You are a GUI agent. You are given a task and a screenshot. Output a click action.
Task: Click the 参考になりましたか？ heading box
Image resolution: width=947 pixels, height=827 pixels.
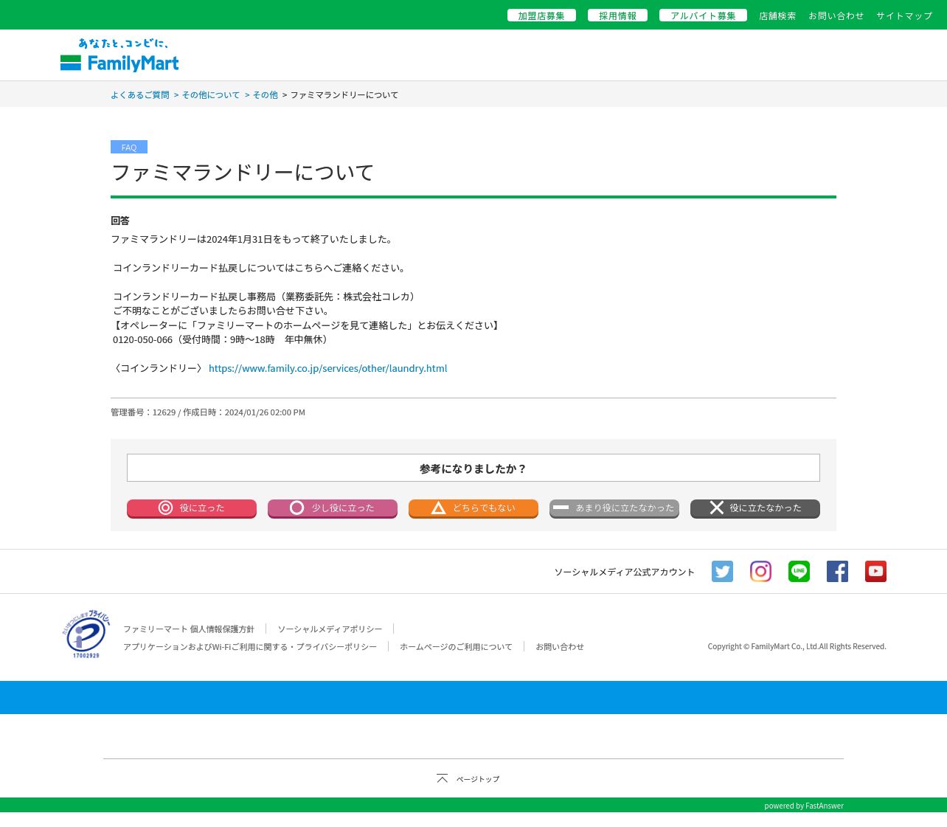[x=473, y=468]
